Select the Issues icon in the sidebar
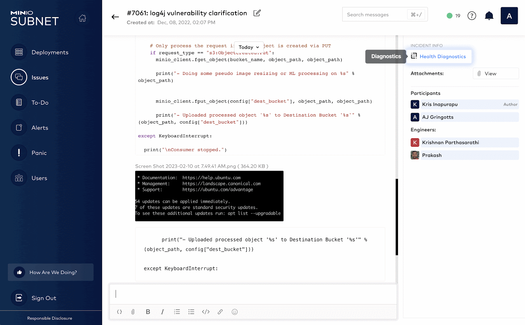The height and width of the screenshot is (325, 525). pos(19,77)
